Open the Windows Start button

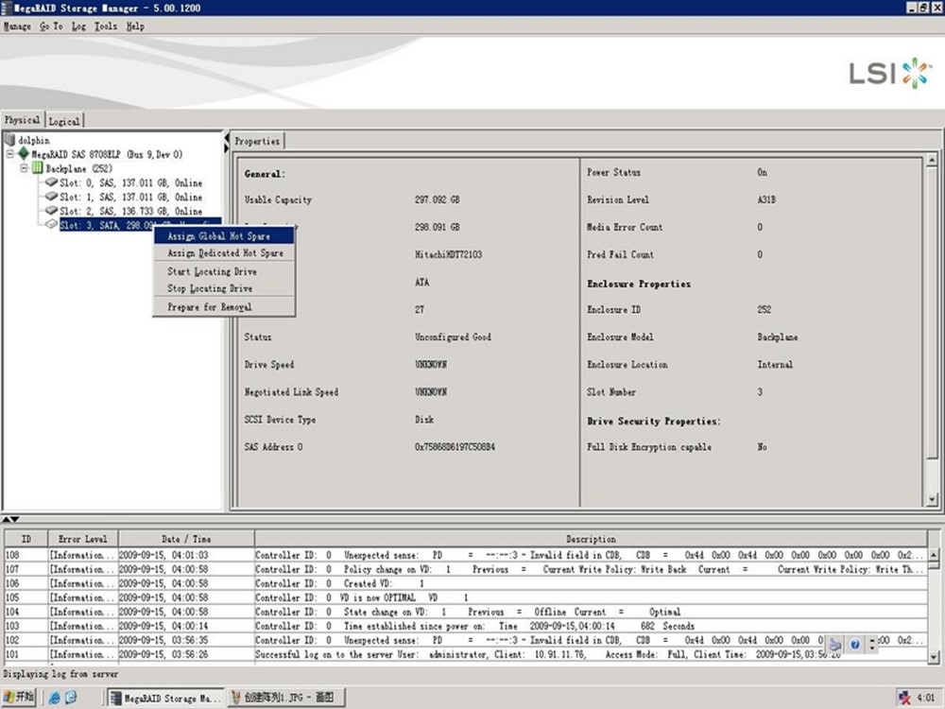[19, 698]
